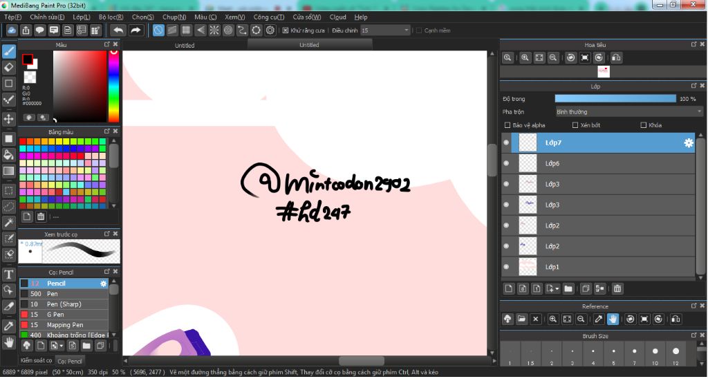Click the canvas vertical scrollbar thumb
The height and width of the screenshot is (379, 708).
[492, 160]
